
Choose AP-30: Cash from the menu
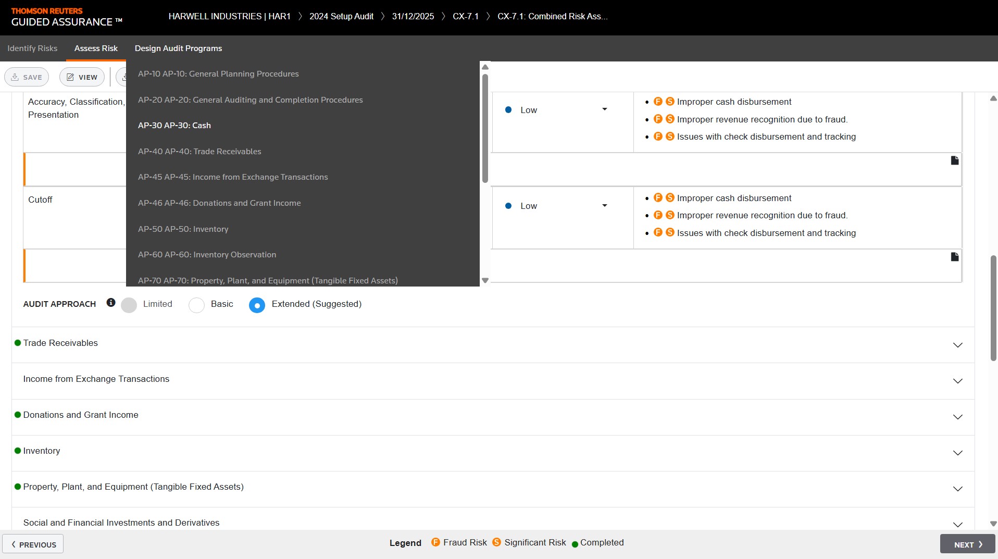tap(174, 126)
